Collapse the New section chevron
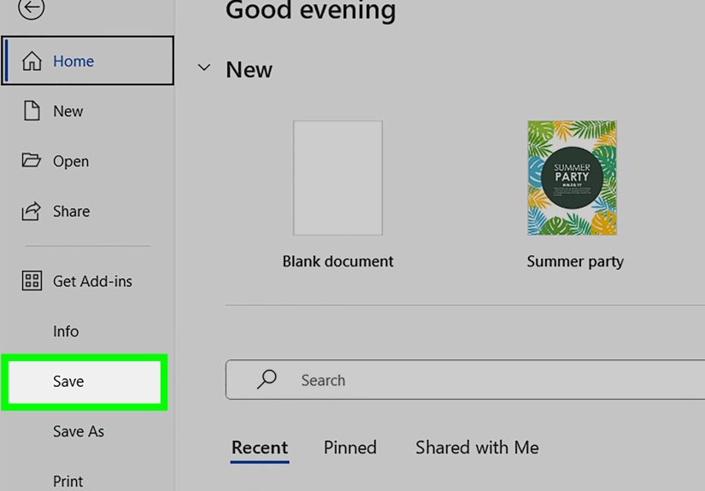Image resolution: width=705 pixels, height=491 pixels. tap(204, 67)
